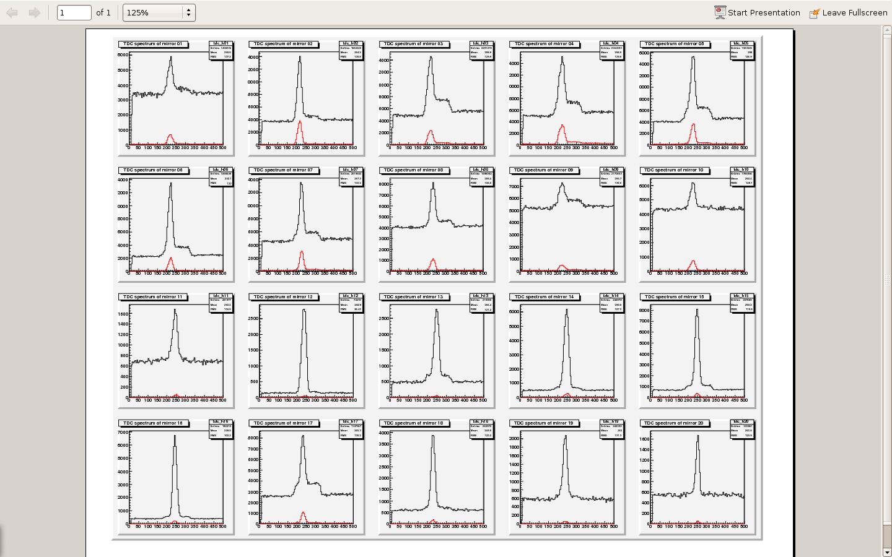Click the 'TDC spectrum of mirror 12' title

coord(284,297)
